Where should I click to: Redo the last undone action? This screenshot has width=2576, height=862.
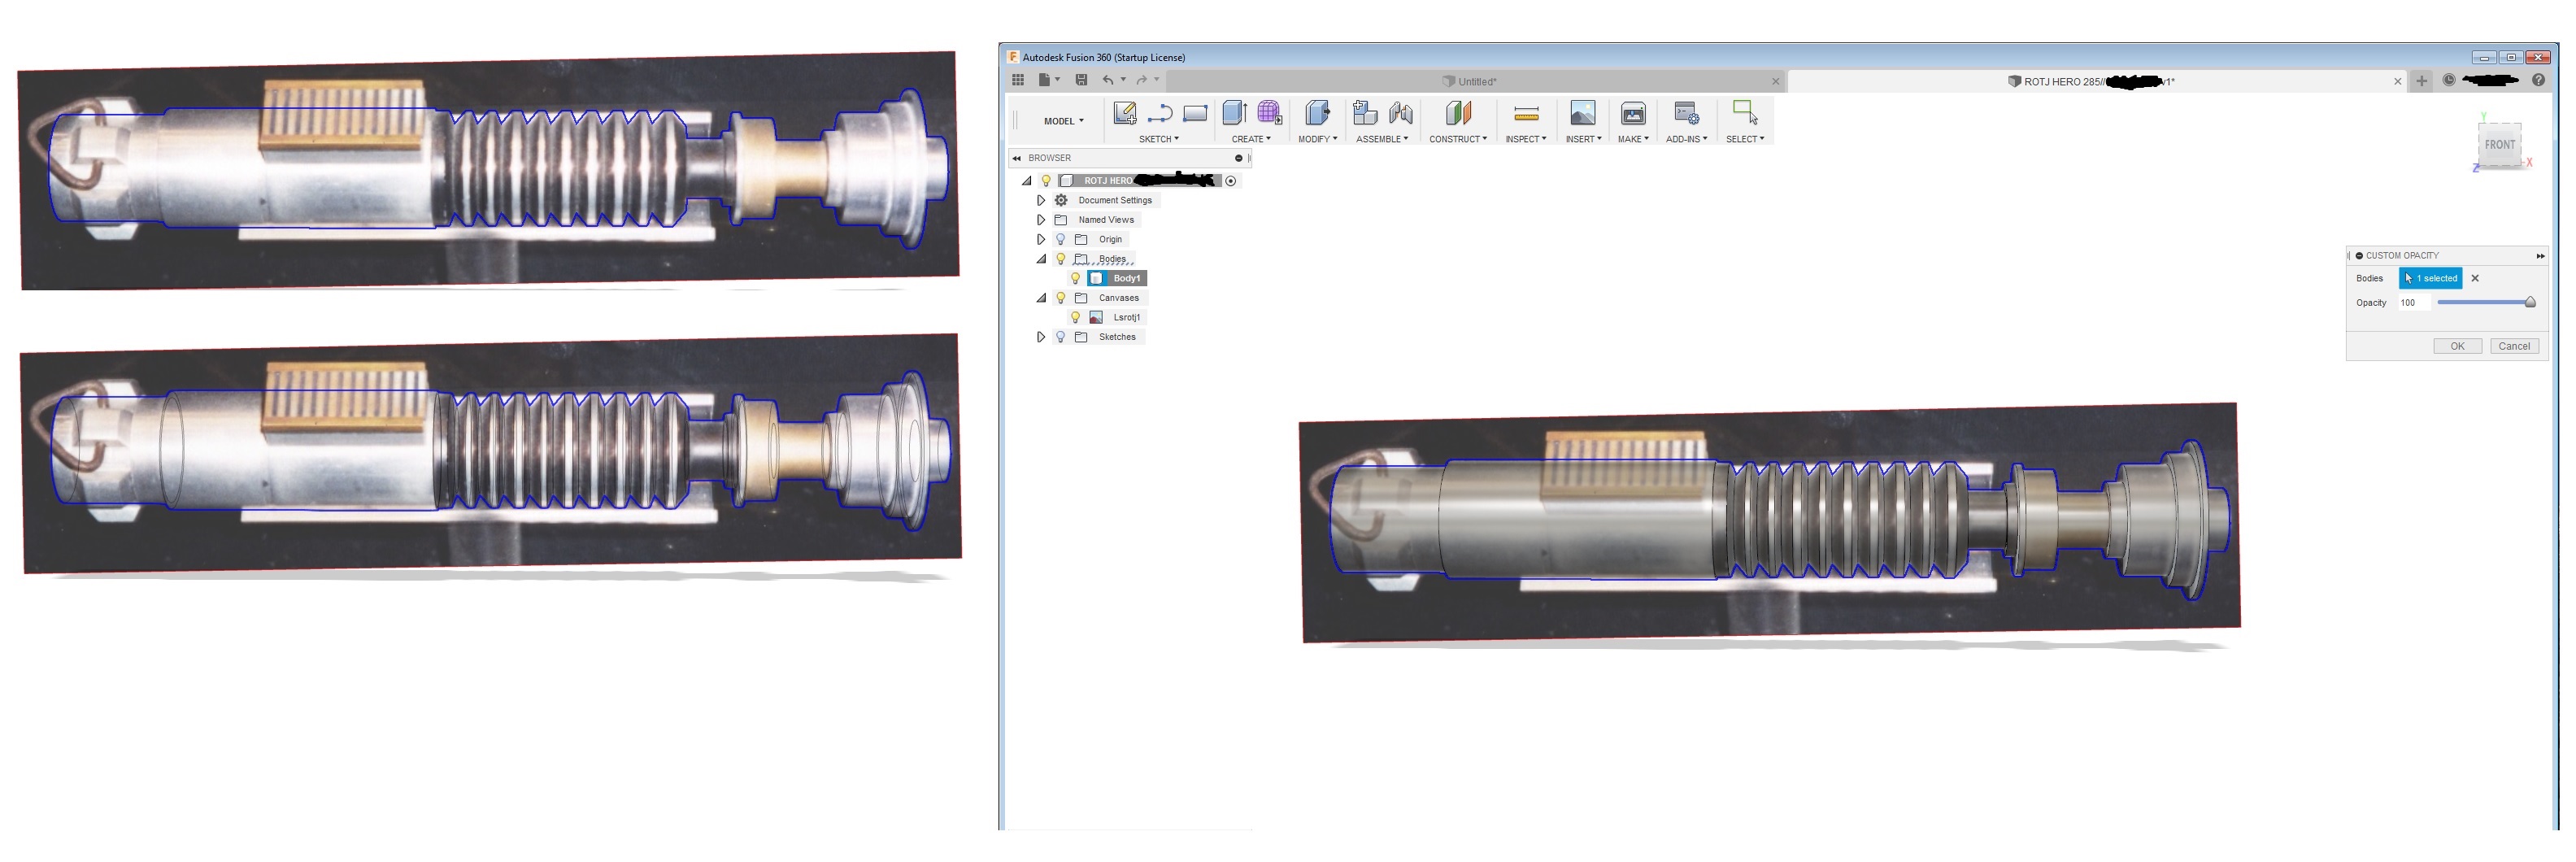click(x=1141, y=80)
